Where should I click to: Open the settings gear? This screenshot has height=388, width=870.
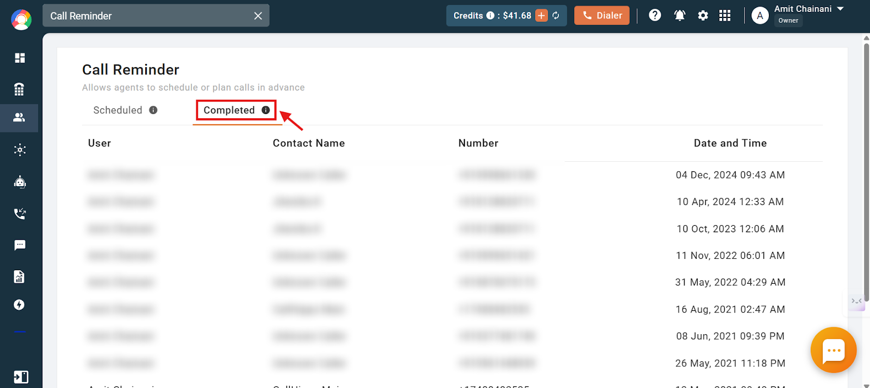tap(703, 15)
